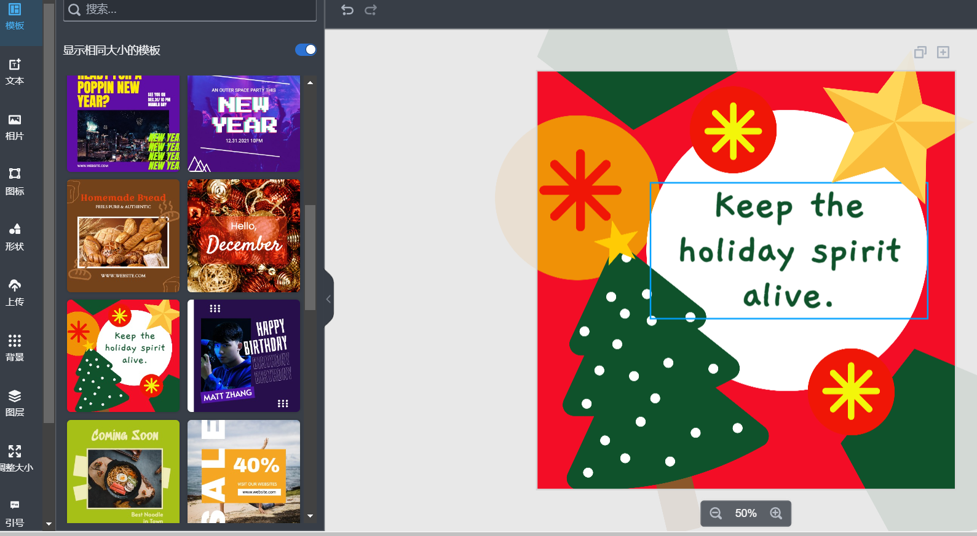Open the 上传 upload panel

(15, 293)
